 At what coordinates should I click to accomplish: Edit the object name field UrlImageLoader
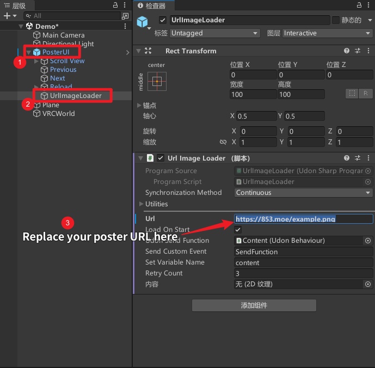(x=250, y=20)
